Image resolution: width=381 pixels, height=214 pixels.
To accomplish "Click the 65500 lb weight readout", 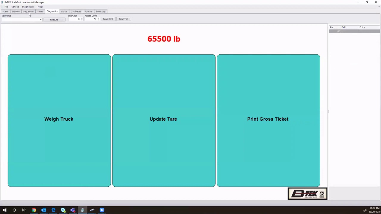I will pyautogui.click(x=164, y=39).
